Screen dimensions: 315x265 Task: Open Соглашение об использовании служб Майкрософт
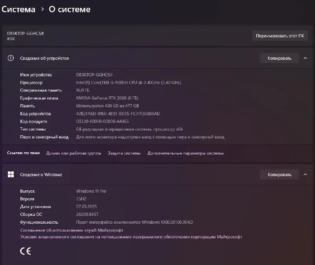click(x=72, y=230)
